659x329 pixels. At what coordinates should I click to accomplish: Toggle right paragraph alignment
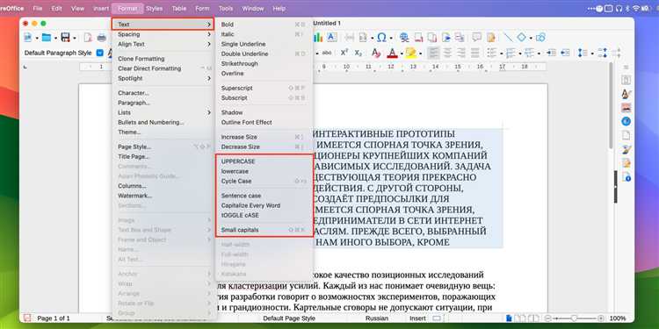[461, 53]
